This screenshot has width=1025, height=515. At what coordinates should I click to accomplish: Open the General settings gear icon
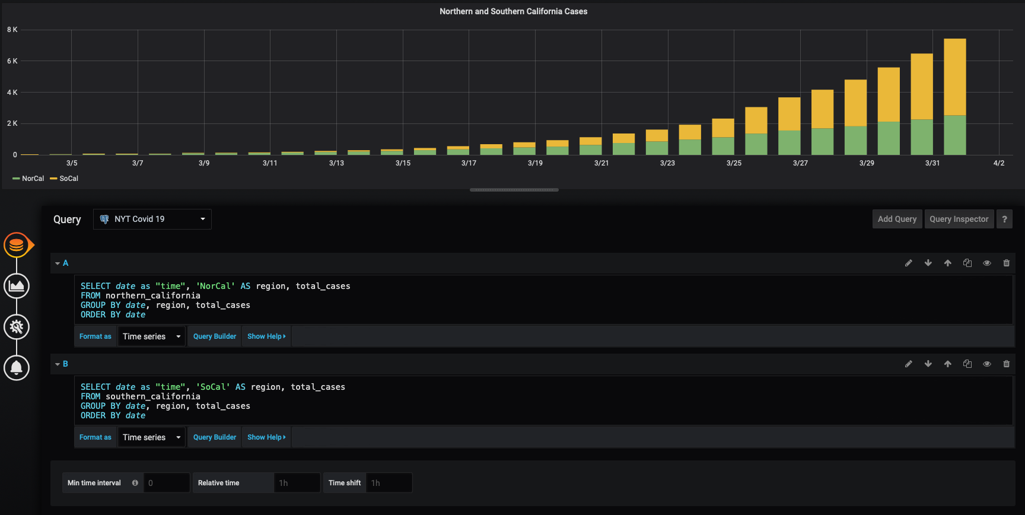(x=17, y=327)
